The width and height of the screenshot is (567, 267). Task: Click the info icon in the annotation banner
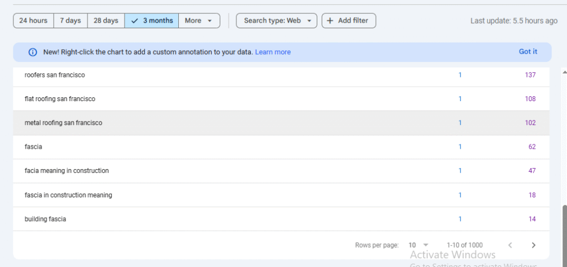pyautogui.click(x=33, y=52)
